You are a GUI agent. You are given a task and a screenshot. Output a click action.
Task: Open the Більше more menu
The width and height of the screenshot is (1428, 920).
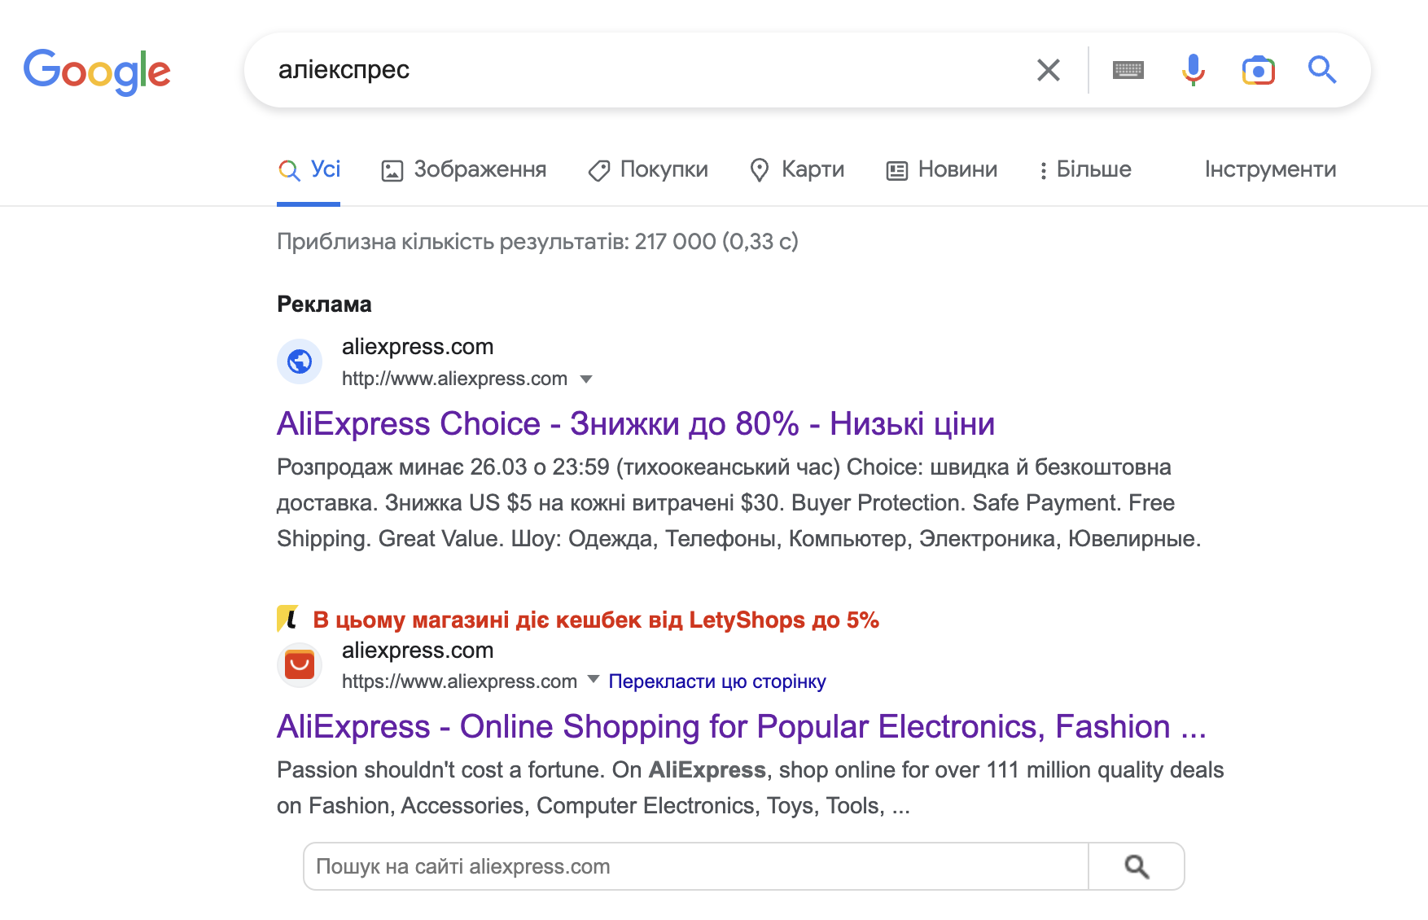pos(1085,169)
